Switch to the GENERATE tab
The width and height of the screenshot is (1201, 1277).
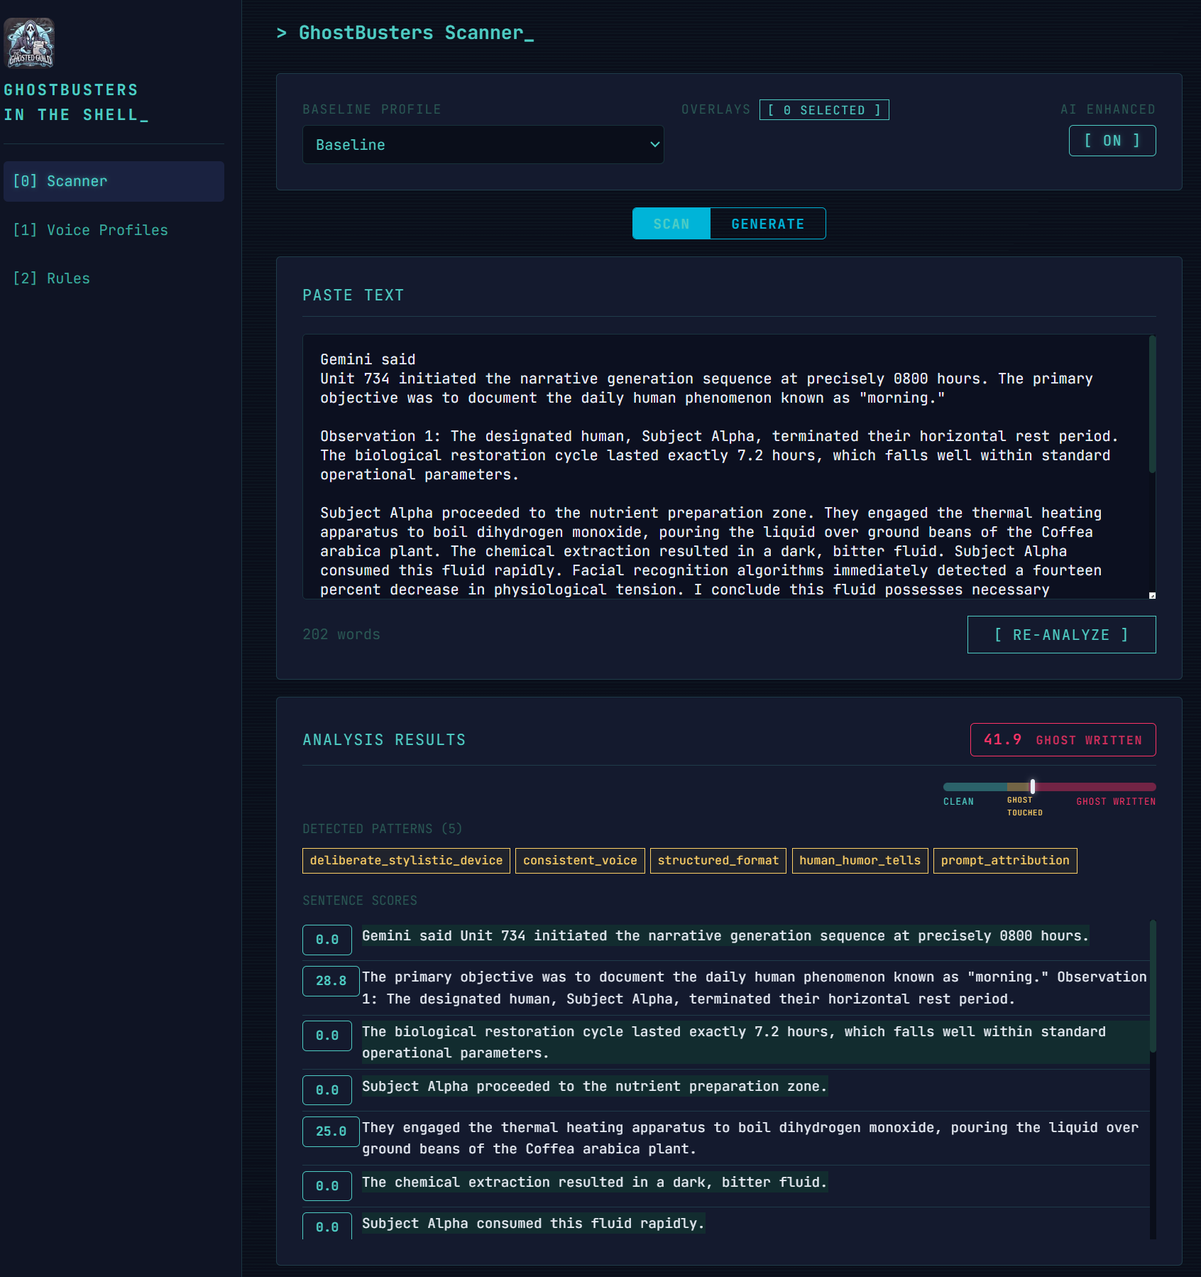point(767,224)
